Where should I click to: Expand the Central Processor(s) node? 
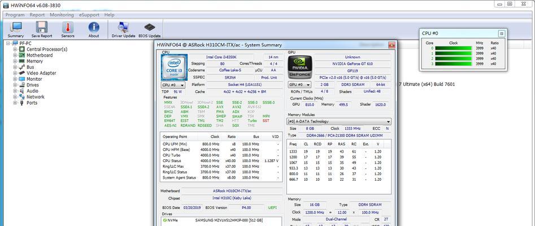pos(15,49)
